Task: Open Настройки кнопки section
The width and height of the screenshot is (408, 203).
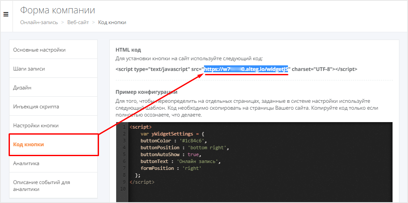Action: coord(53,126)
